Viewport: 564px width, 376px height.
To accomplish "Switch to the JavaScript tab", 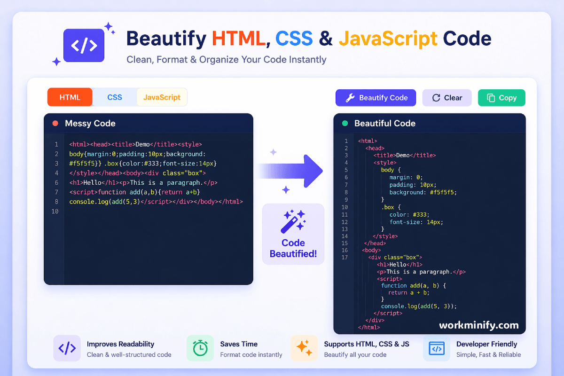I will (162, 97).
